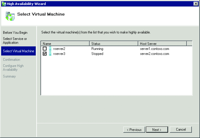Click the server2.contoso.com host cell

[x=155, y=54]
